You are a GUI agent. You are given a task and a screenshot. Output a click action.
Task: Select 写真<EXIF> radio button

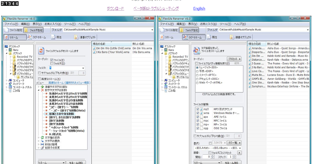197,71
